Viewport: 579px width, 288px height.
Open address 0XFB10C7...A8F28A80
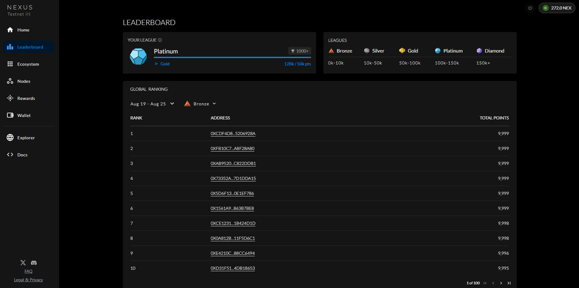pos(233,149)
